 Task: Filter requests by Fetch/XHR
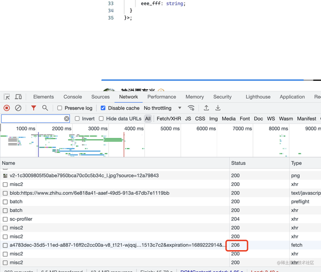point(169,119)
